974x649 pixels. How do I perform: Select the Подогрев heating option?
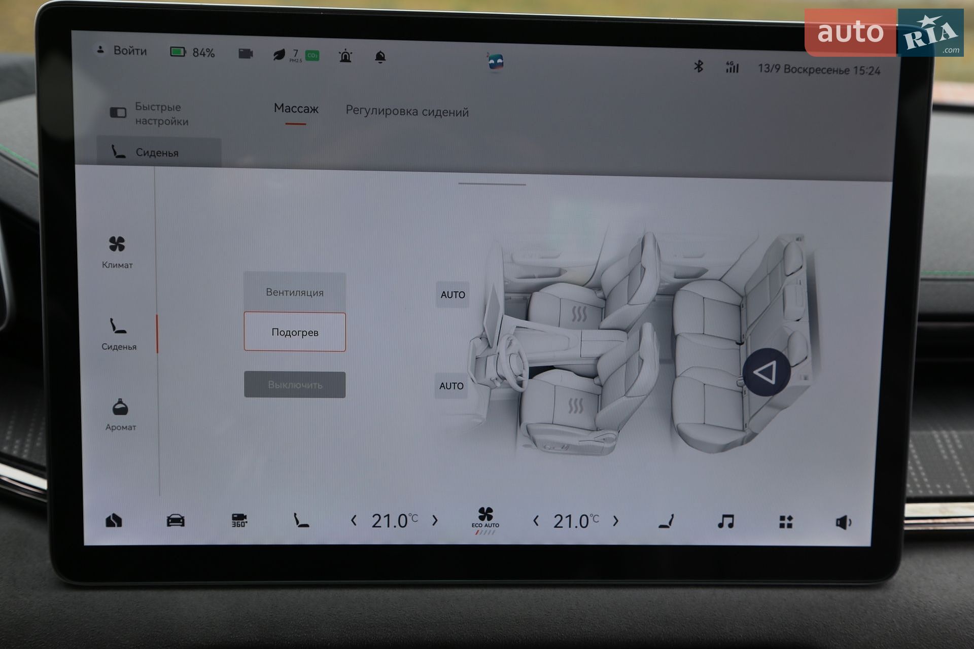pos(295,332)
